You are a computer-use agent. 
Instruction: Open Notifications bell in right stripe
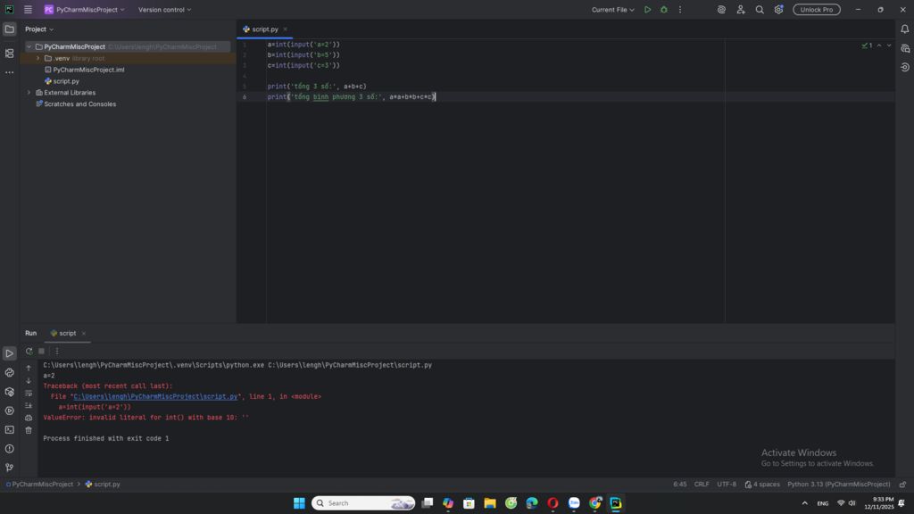pos(905,29)
